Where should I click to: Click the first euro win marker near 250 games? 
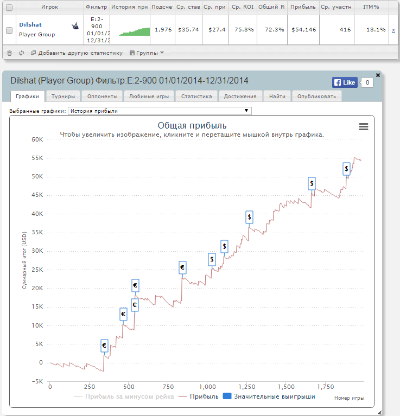click(x=104, y=345)
